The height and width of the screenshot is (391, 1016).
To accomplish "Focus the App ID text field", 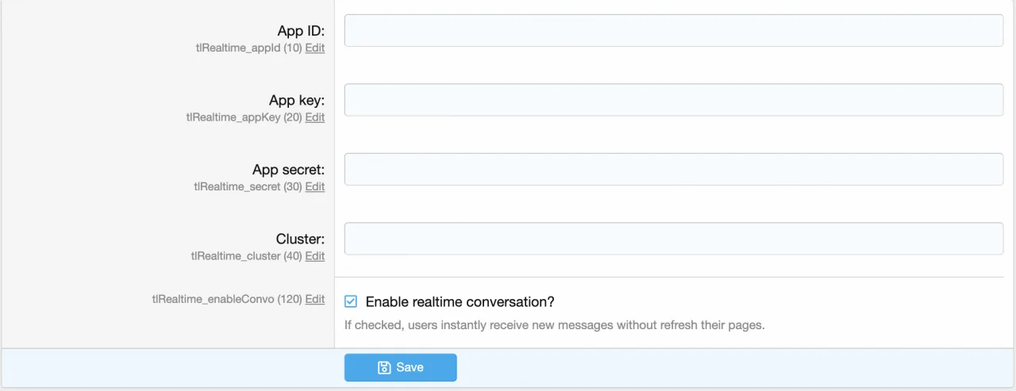I will pos(673,31).
